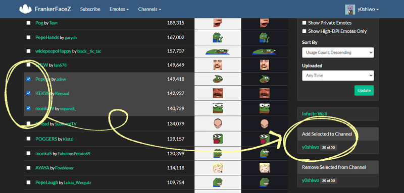This screenshot has height=193, width=404.
Task: Click KEKW dark-background emote preview
Action: point(264,93)
